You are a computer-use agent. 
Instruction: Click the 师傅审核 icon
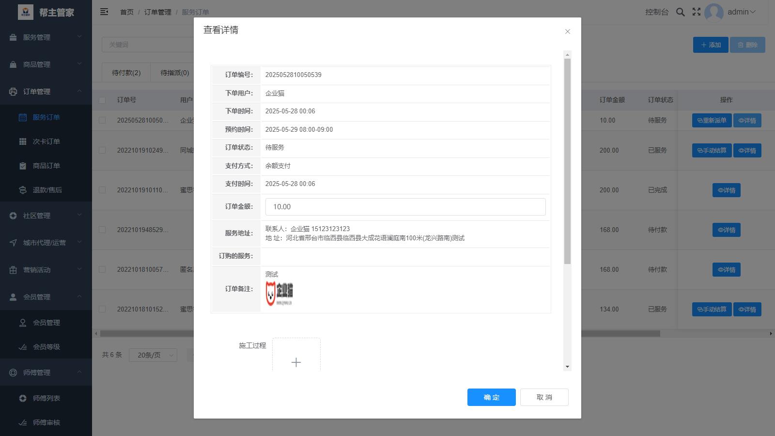coord(23,422)
